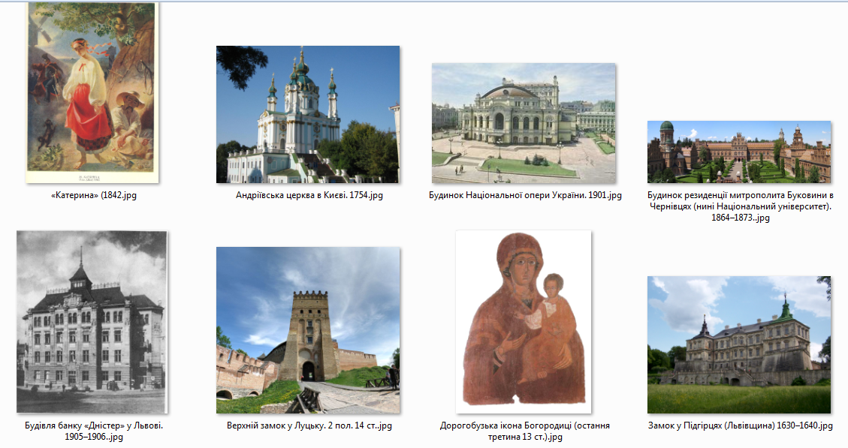The height and width of the screenshot is (448, 848).
Task: Select the Національної опери України building thumbnail
Action: pos(524,123)
